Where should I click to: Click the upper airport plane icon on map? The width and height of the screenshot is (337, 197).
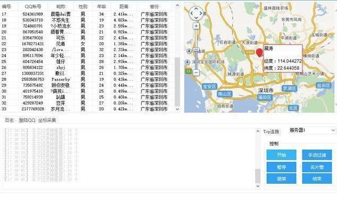click(189, 51)
